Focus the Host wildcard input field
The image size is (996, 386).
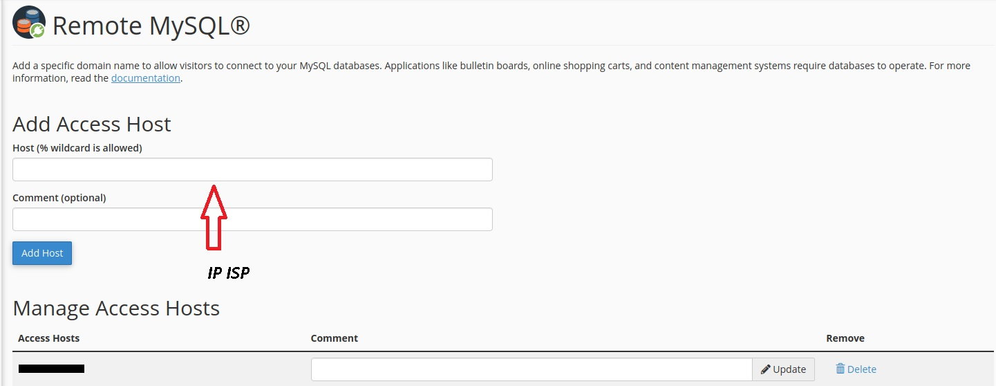[252, 169]
